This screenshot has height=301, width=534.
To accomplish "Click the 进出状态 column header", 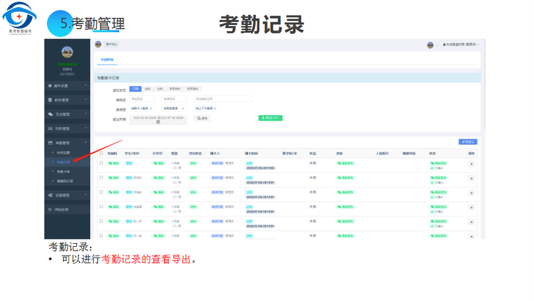I will click(195, 154).
